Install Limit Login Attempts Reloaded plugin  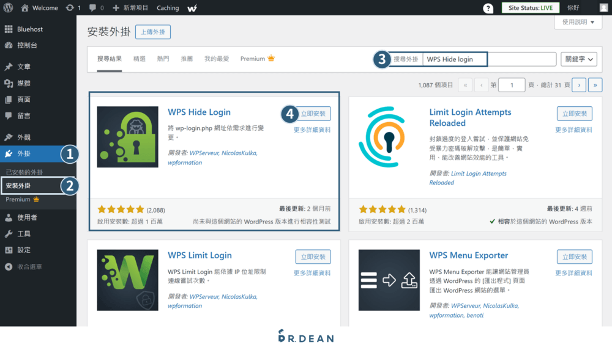(575, 114)
